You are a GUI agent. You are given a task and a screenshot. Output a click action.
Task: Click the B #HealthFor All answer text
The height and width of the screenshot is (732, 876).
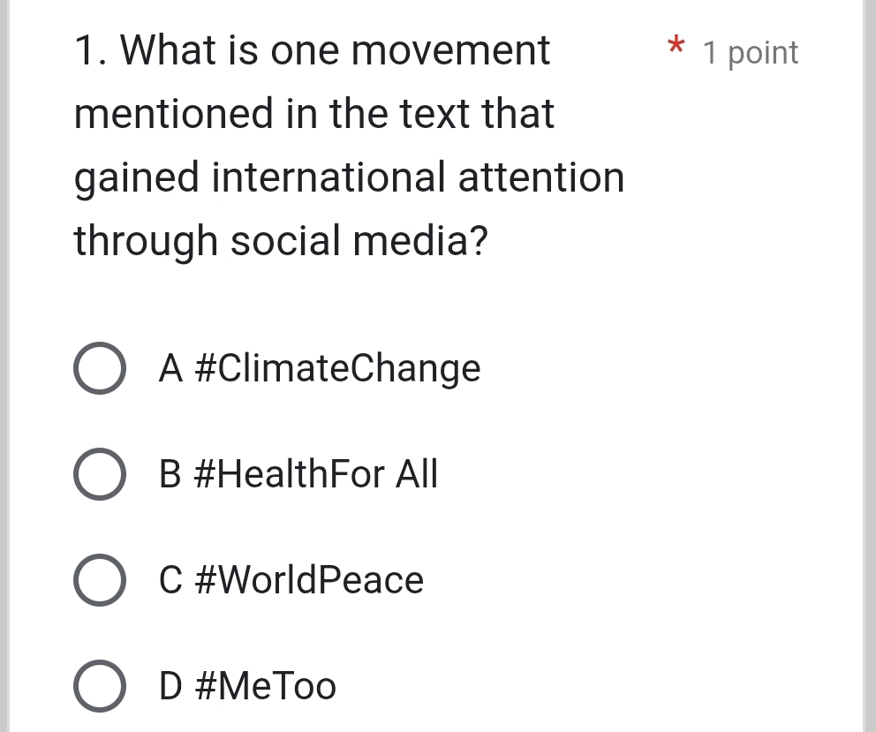298,474
